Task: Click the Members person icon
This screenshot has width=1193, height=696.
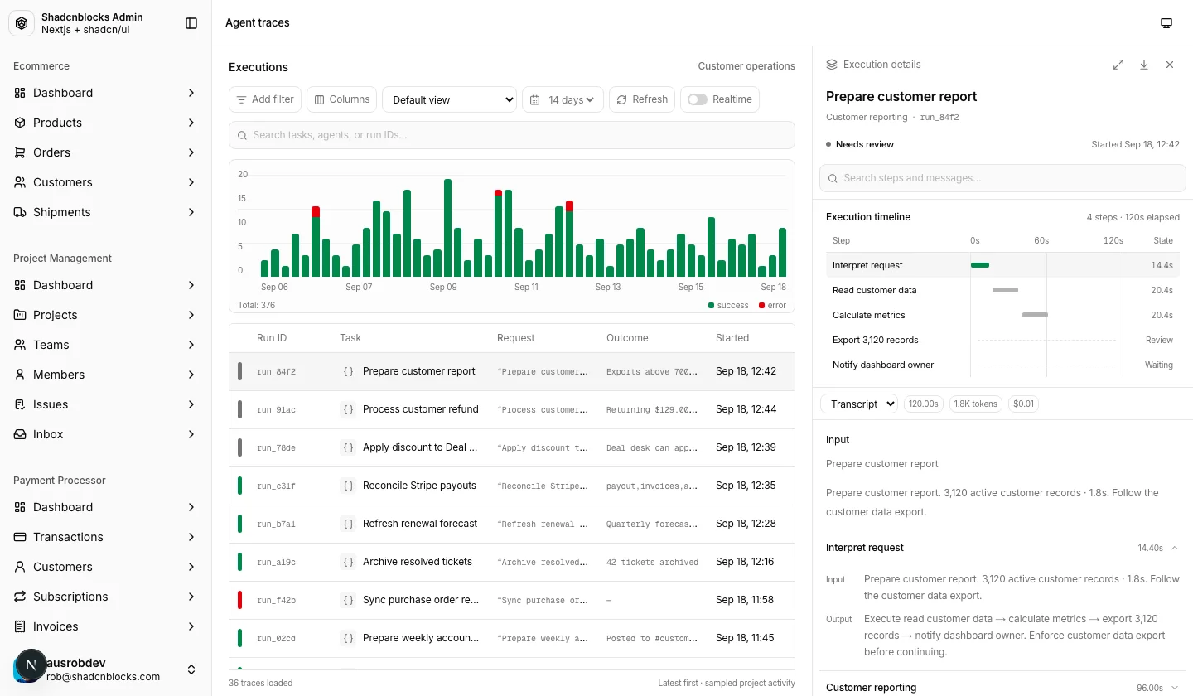Action: click(x=20, y=375)
